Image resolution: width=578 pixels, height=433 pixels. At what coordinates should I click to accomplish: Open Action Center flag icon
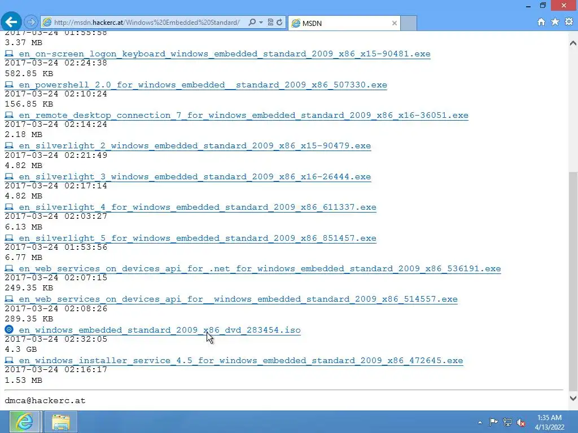coord(493,422)
